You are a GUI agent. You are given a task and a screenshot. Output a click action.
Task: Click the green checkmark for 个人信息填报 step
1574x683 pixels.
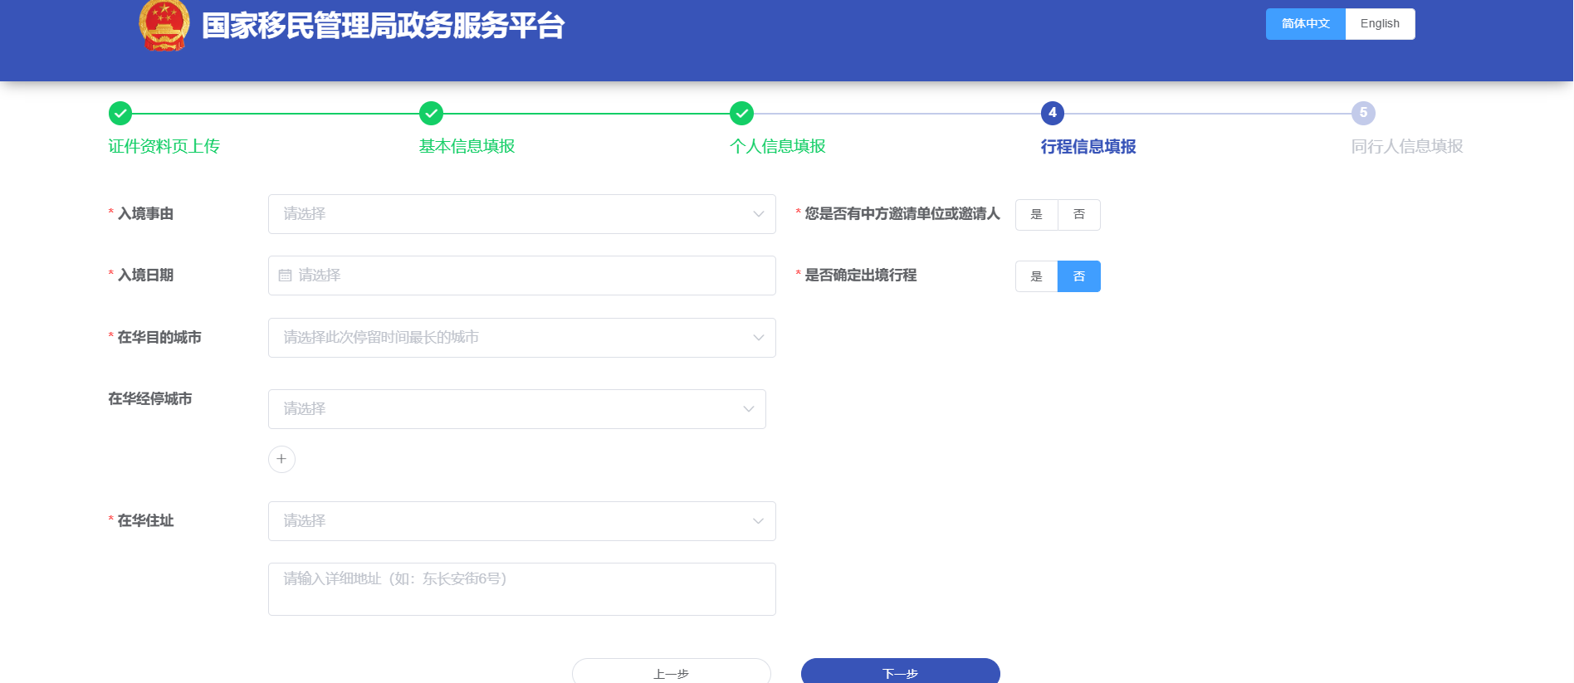741,113
